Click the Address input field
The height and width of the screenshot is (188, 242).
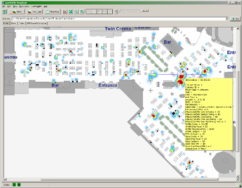click(x=119, y=19)
